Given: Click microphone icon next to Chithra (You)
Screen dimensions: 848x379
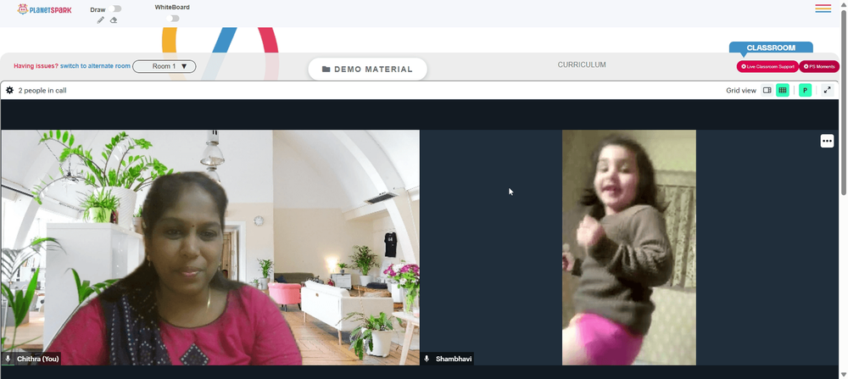Looking at the screenshot, I should click(8, 359).
